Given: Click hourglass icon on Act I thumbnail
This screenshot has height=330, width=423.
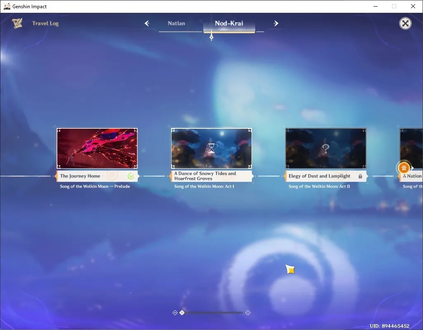Looking at the screenshot, I should (211, 148).
